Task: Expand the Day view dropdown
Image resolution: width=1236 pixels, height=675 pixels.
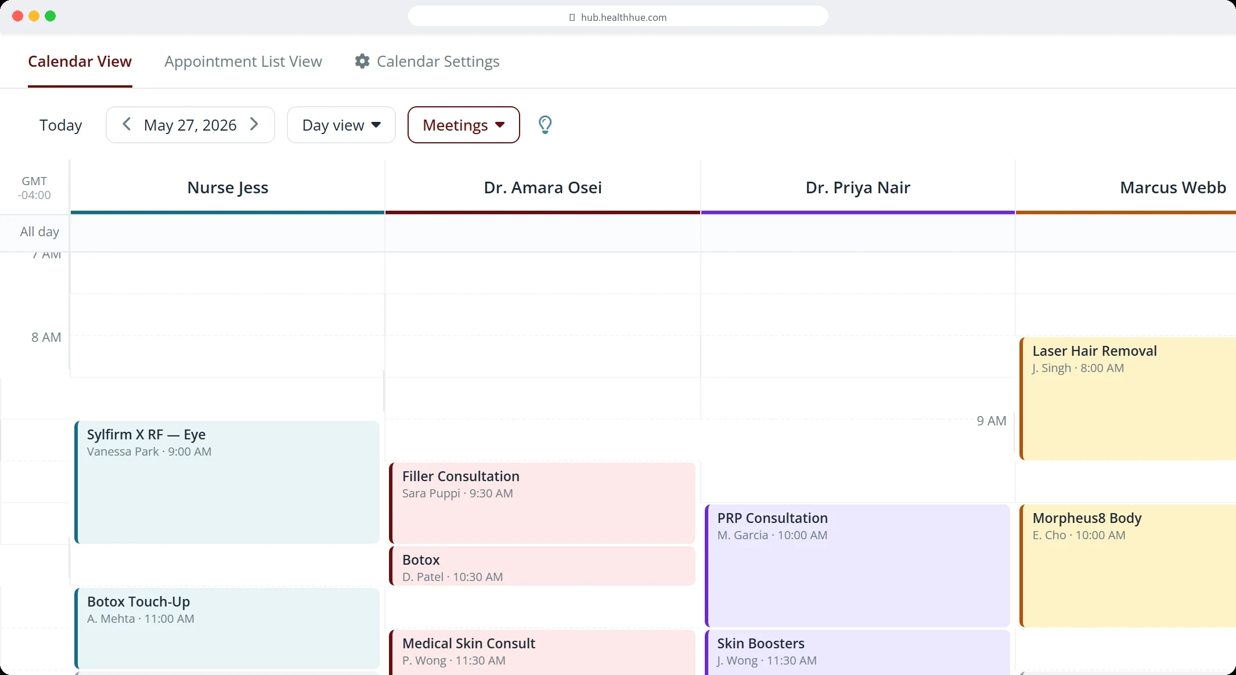Action: click(341, 125)
